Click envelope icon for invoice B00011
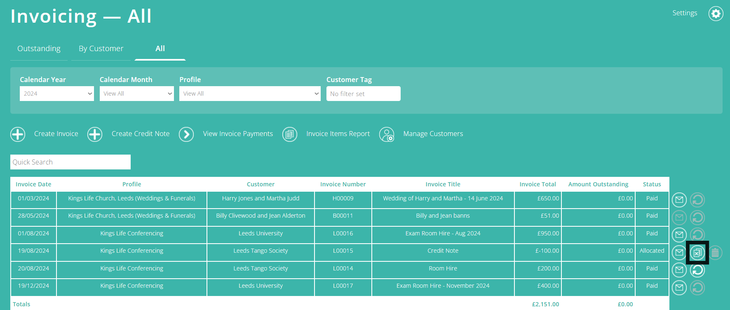730x310 pixels. coord(679,218)
